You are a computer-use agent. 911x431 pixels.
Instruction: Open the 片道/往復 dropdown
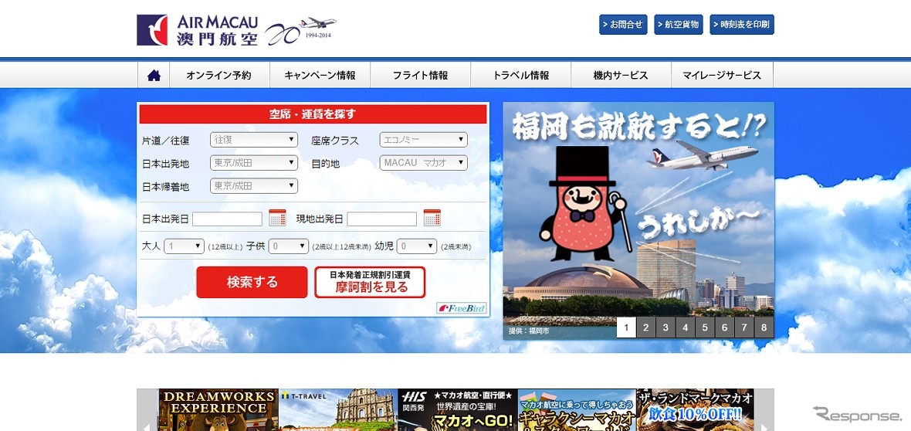point(254,140)
